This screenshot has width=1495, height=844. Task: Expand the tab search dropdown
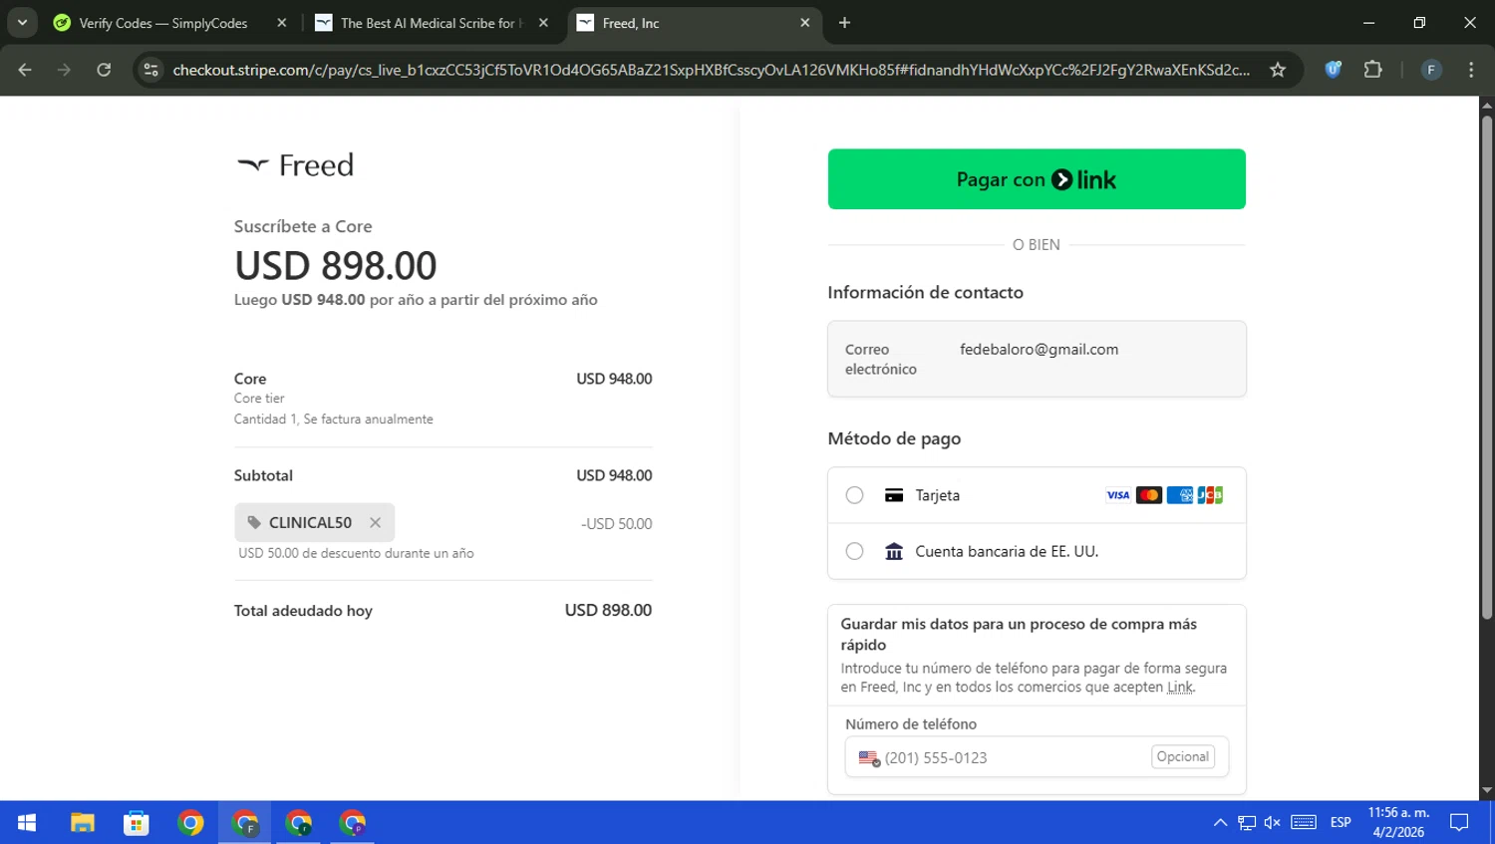(x=22, y=23)
